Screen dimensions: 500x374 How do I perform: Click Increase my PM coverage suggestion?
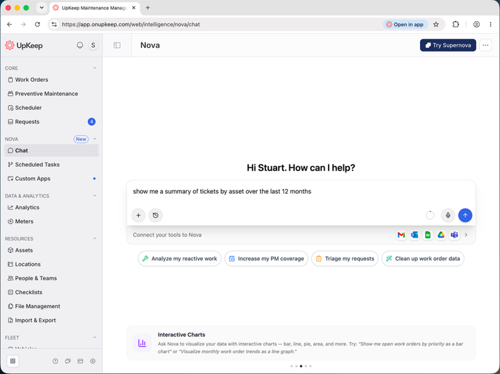point(266,258)
